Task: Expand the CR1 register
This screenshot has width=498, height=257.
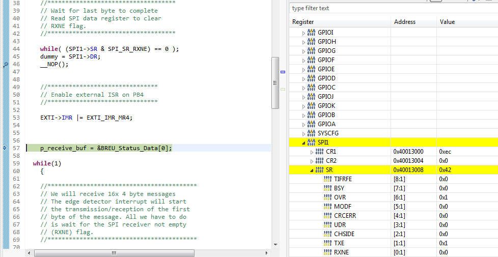Action: click(312, 152)
